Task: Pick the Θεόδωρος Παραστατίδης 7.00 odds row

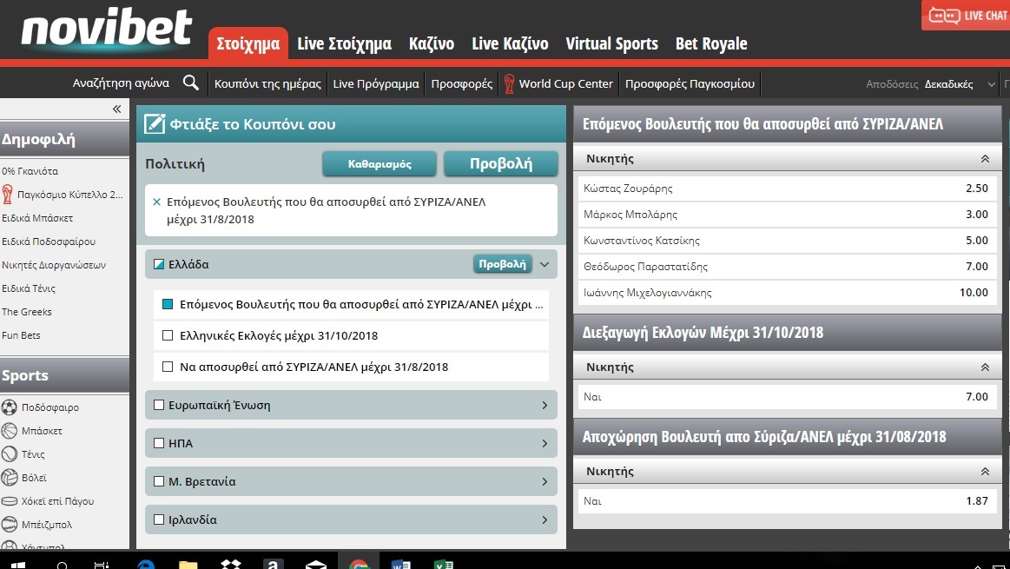Action: coord(786,266)
